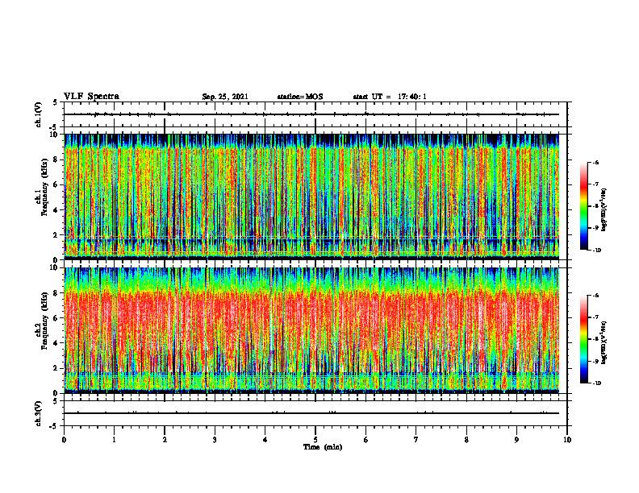Click the log(PSD) label beside ch.1 color scale
Image resolution: width=639 pixels, height=493 pixels.
[604, 210]
